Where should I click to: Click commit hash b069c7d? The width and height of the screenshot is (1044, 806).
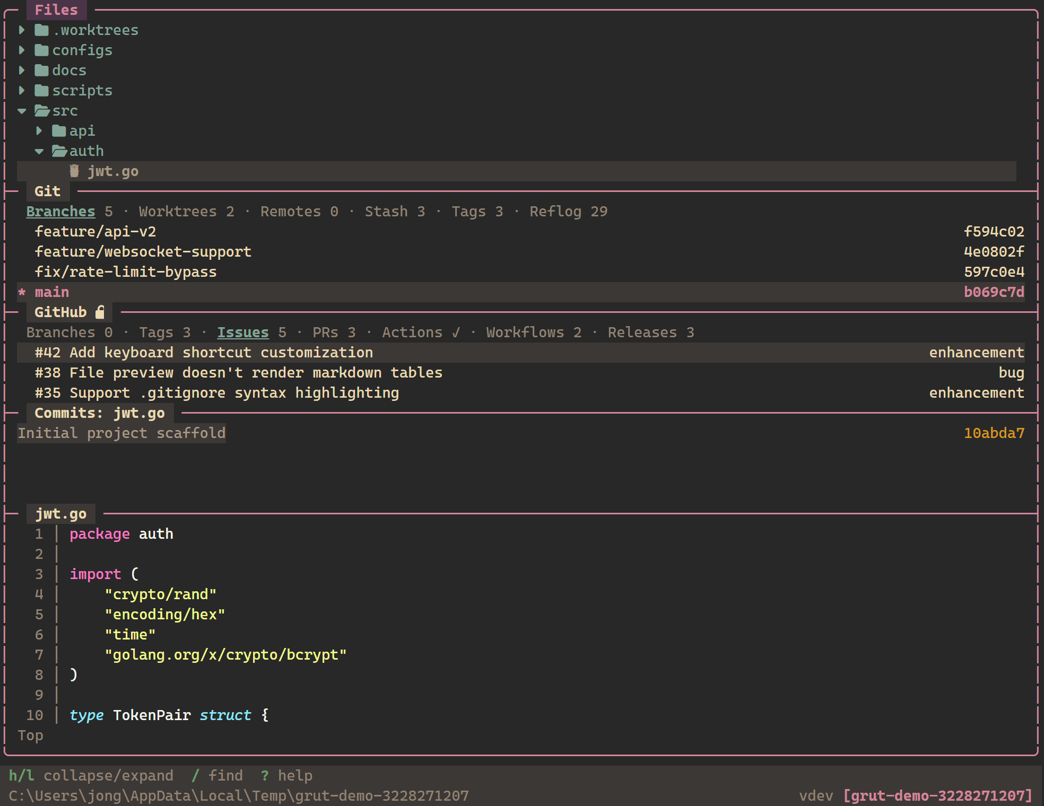(994, 292)
